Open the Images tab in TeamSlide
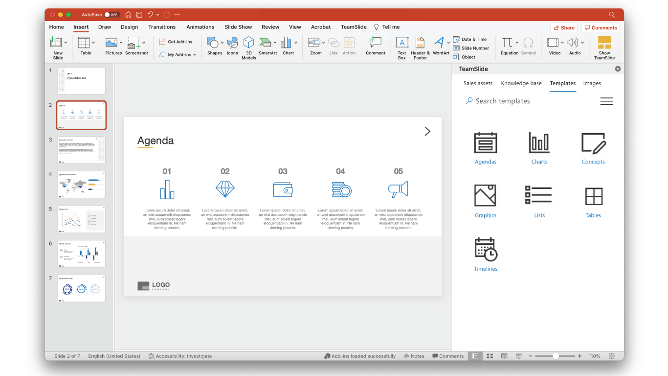Screen dimensions: 668x376 pyautogui.click(x=592, y=83)
